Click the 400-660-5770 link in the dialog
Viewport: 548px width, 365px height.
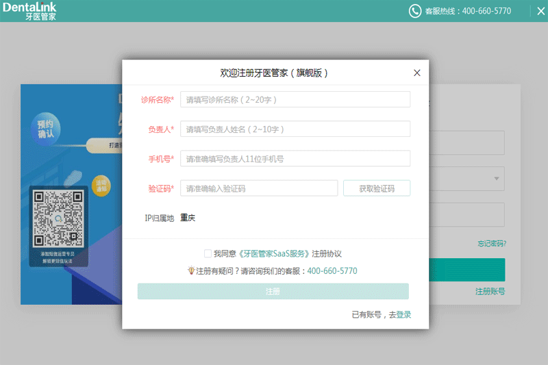coord(332,271)
